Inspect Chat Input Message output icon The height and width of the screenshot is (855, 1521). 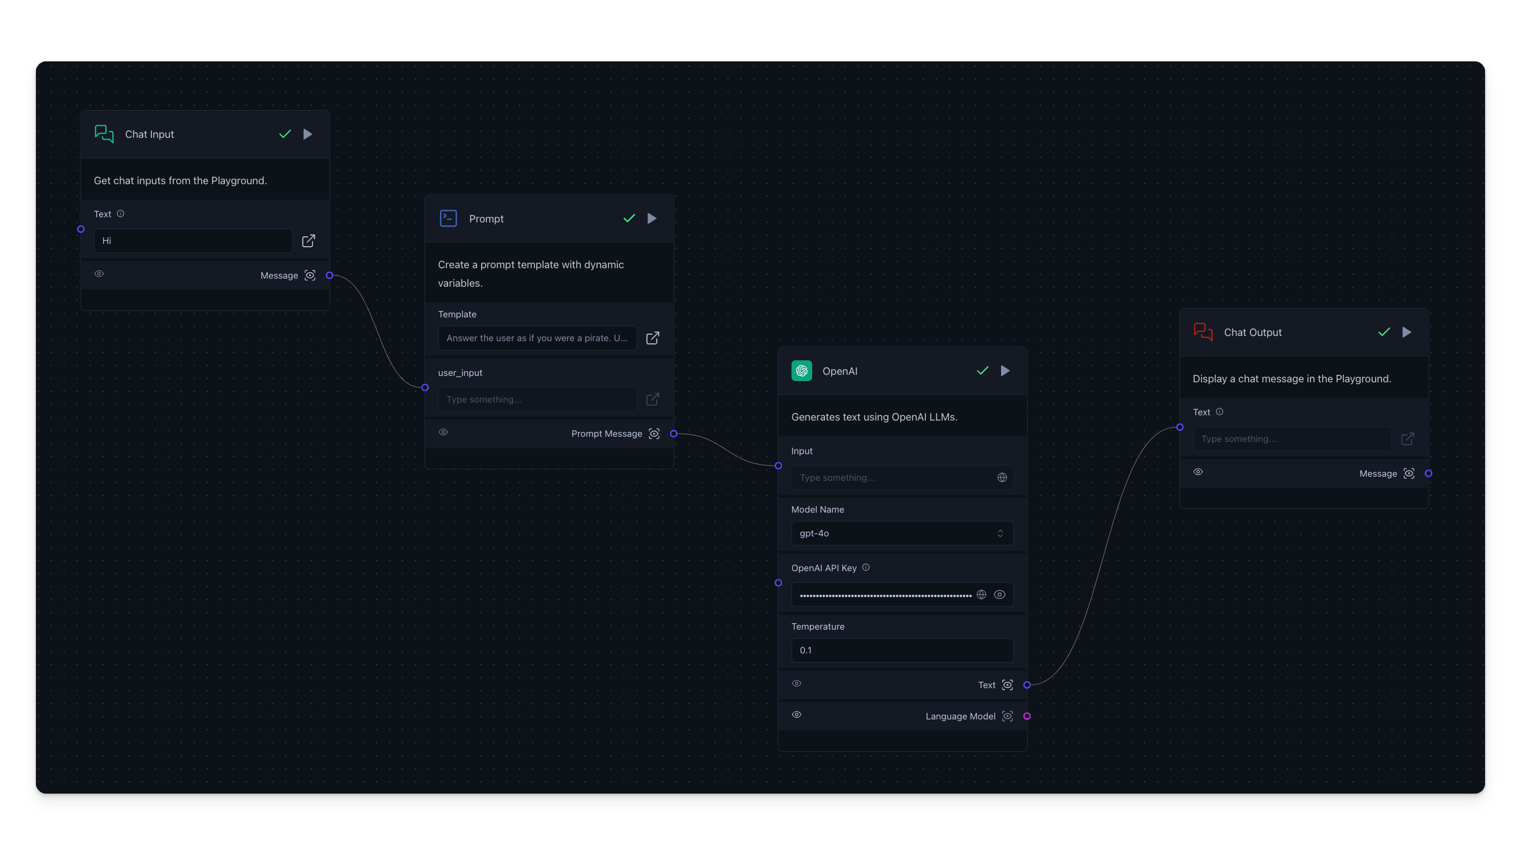tap(310, 276)
